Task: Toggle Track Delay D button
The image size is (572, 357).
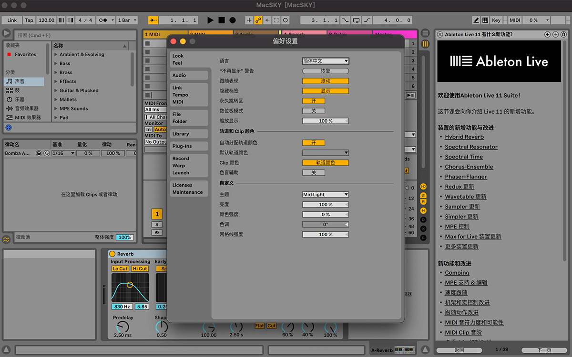Action: pos(423,219)
